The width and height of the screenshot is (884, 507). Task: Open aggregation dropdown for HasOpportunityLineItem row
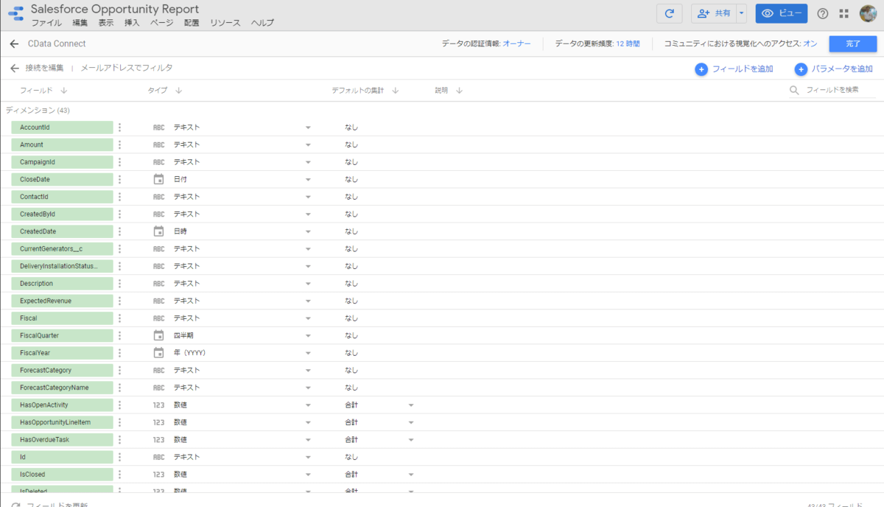click(x=411, y=422)
